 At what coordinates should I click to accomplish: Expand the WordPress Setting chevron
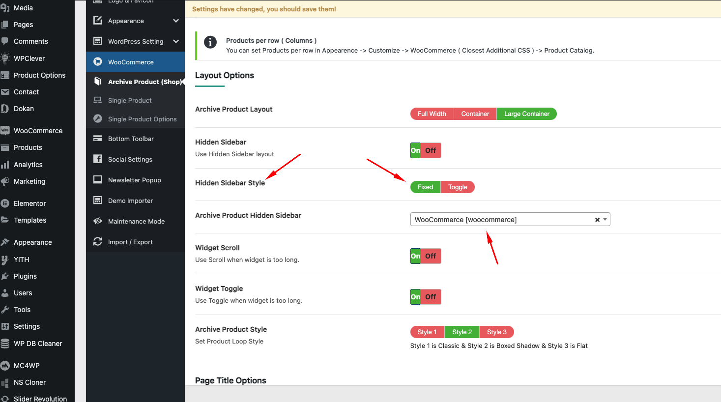coord(176,41)
